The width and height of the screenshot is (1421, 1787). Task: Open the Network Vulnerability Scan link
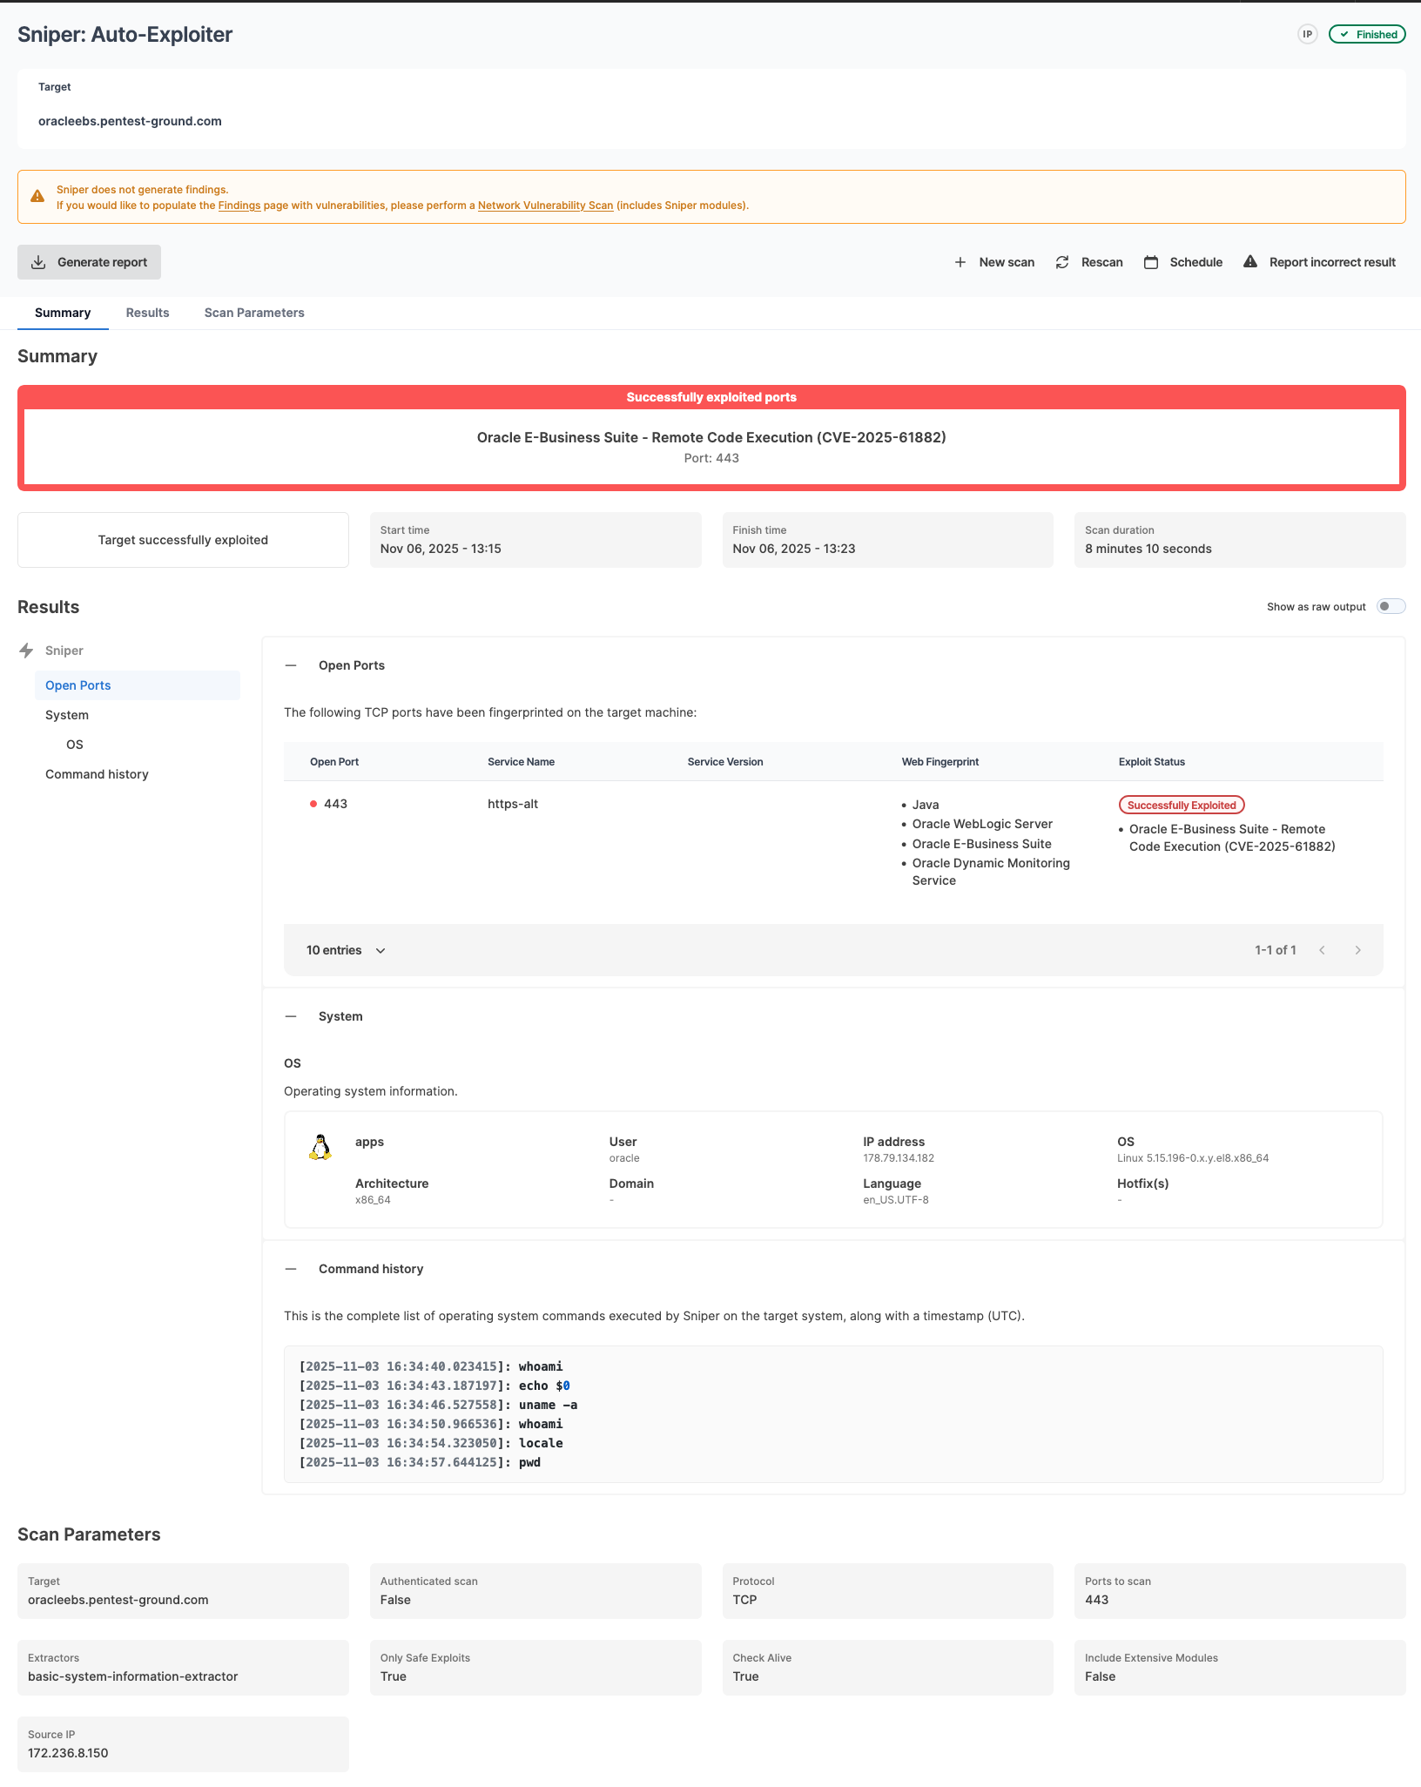pyautogui.click(x=545, y=206)
